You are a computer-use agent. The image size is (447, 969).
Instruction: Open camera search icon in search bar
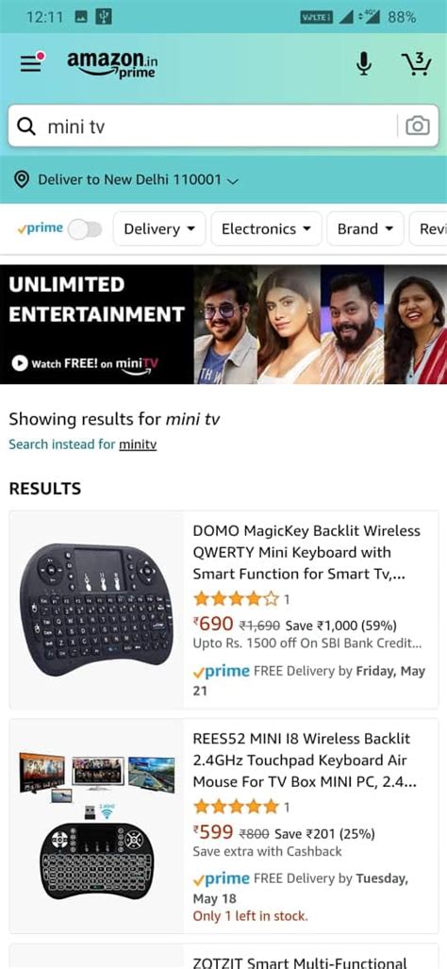pyautogui.click(x=418, y=126)
